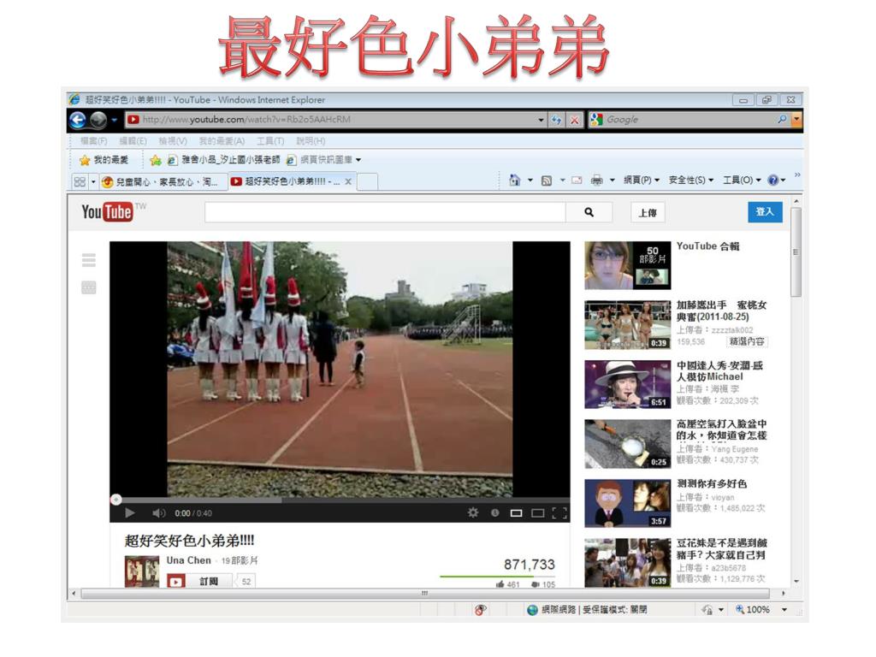Expand the 安全性(S) dropdown menu
The width and height of the screenshot is (876, 657).
tap(691, 180)
